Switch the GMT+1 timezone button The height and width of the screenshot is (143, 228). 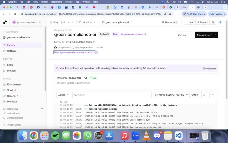click(195, 95)
